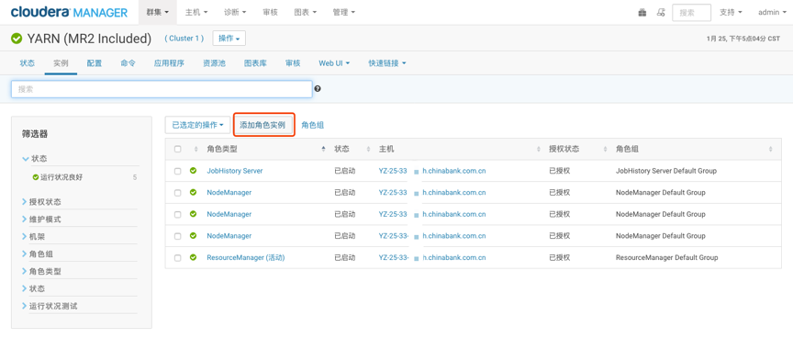This screenshot has width=793, height=338.
Task: Click ResourceManager Default Group text
Action: tap(666, 257)
